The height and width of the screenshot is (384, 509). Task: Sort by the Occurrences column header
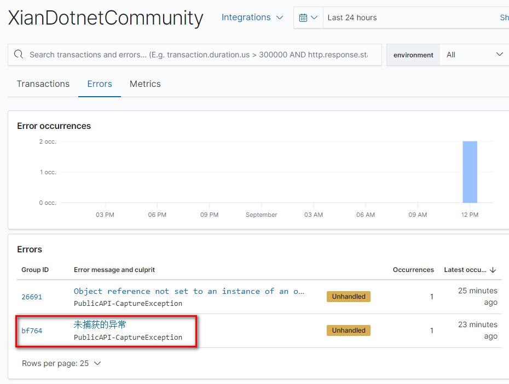point(413,270)
